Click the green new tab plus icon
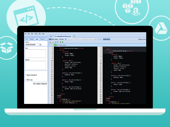Screen dimensions: 170x127 click(74, 36)
